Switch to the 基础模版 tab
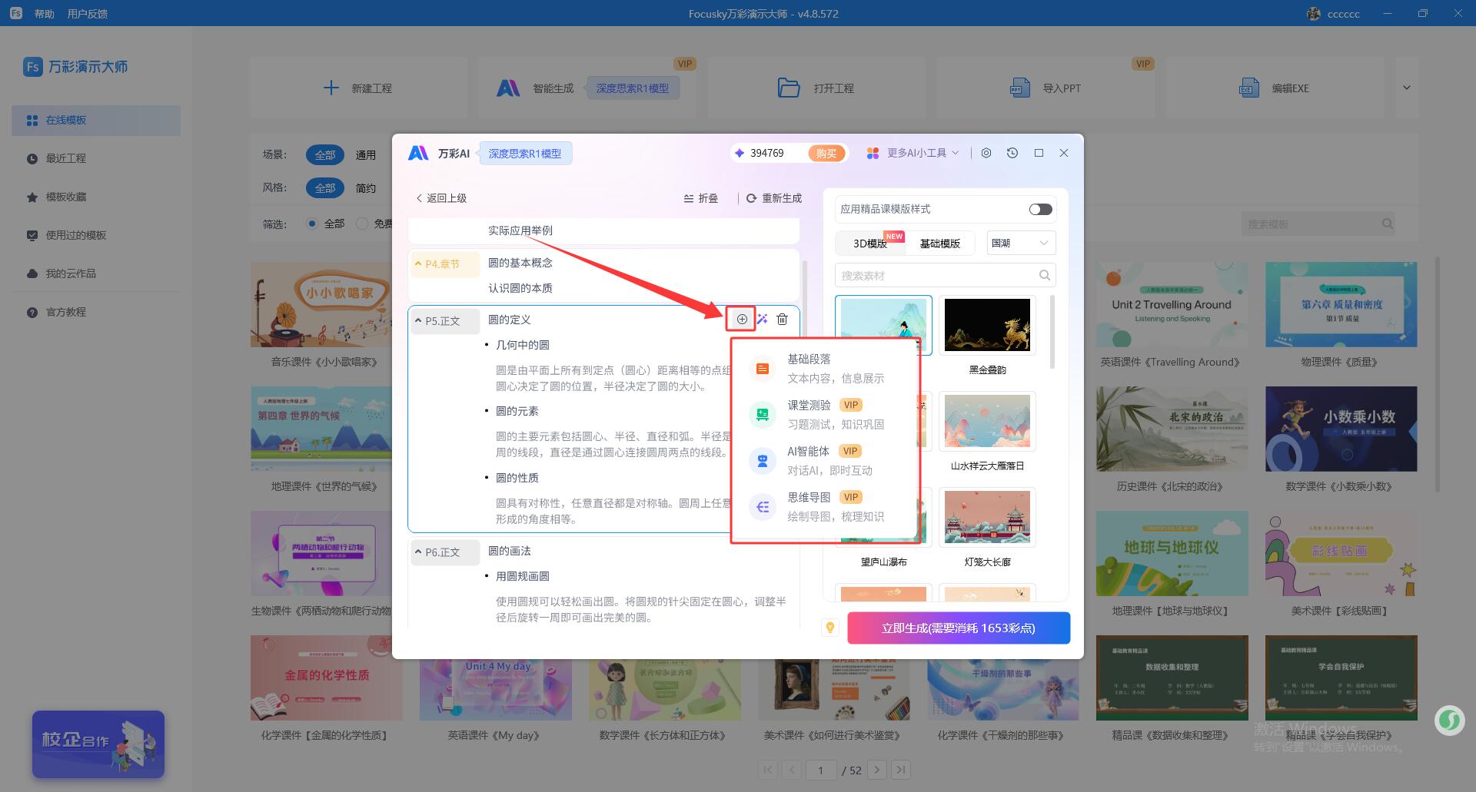 pos(939,244)
